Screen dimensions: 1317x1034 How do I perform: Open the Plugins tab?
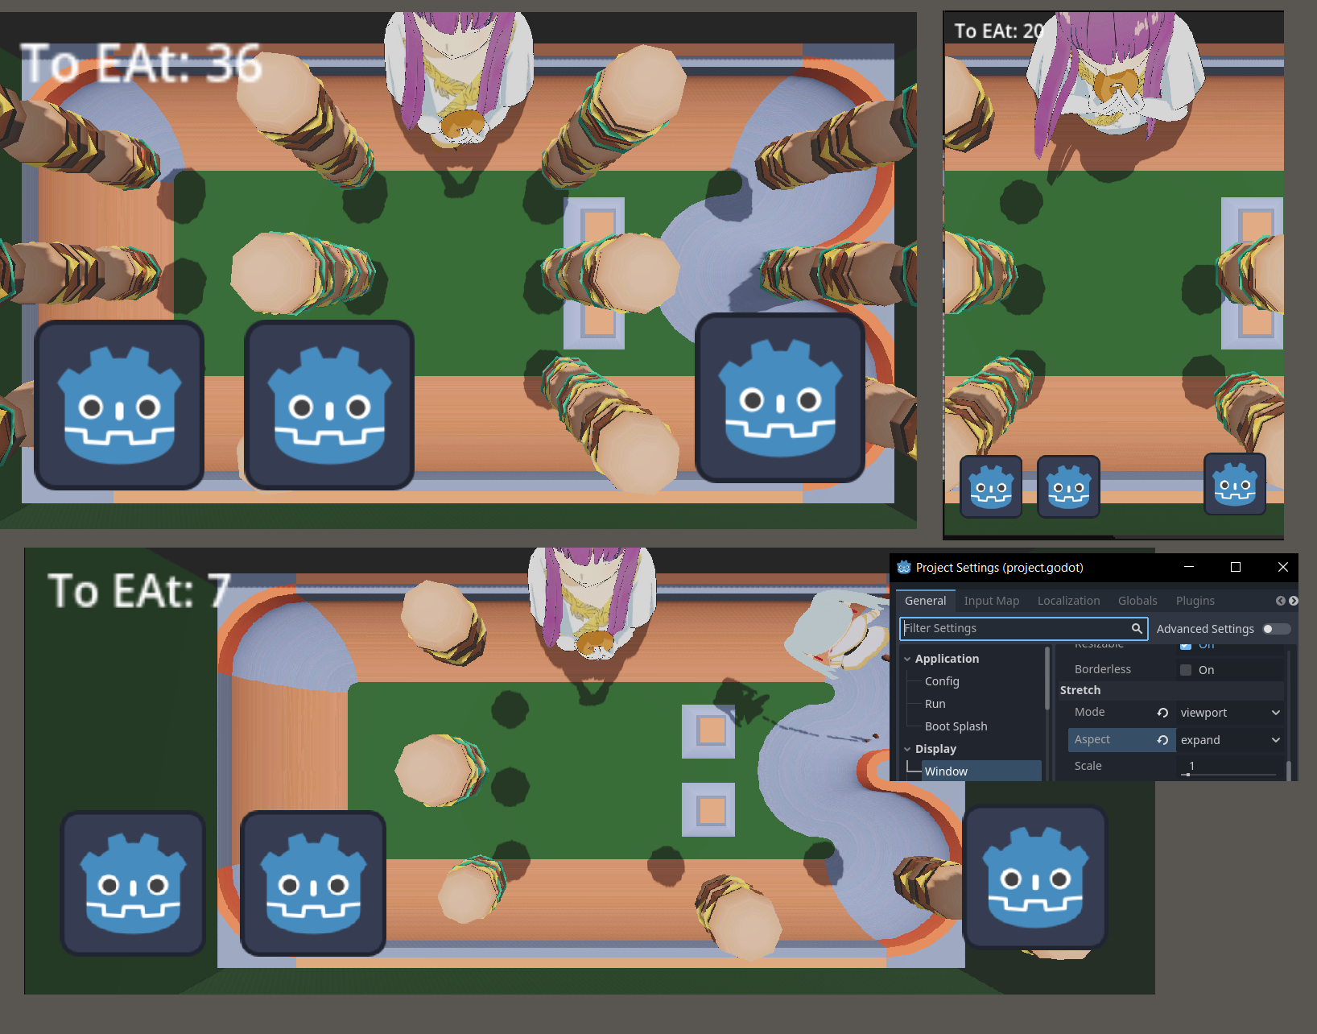[1195, 601]
